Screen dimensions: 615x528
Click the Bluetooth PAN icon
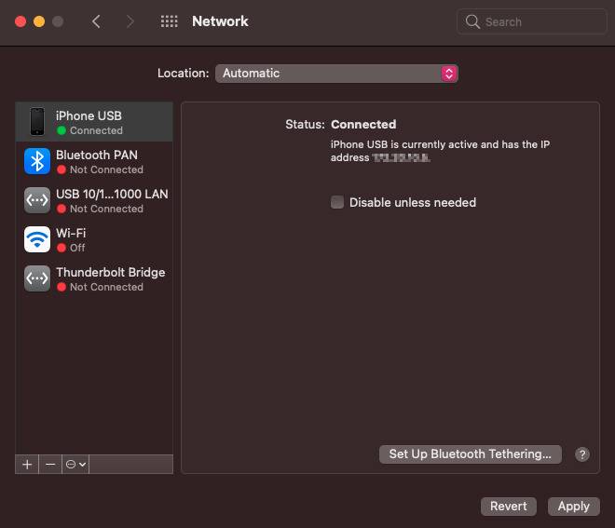37,161
